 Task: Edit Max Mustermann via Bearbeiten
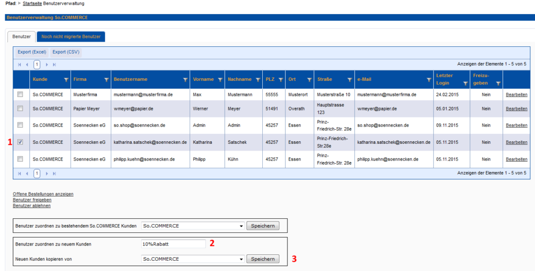[517, 95]
